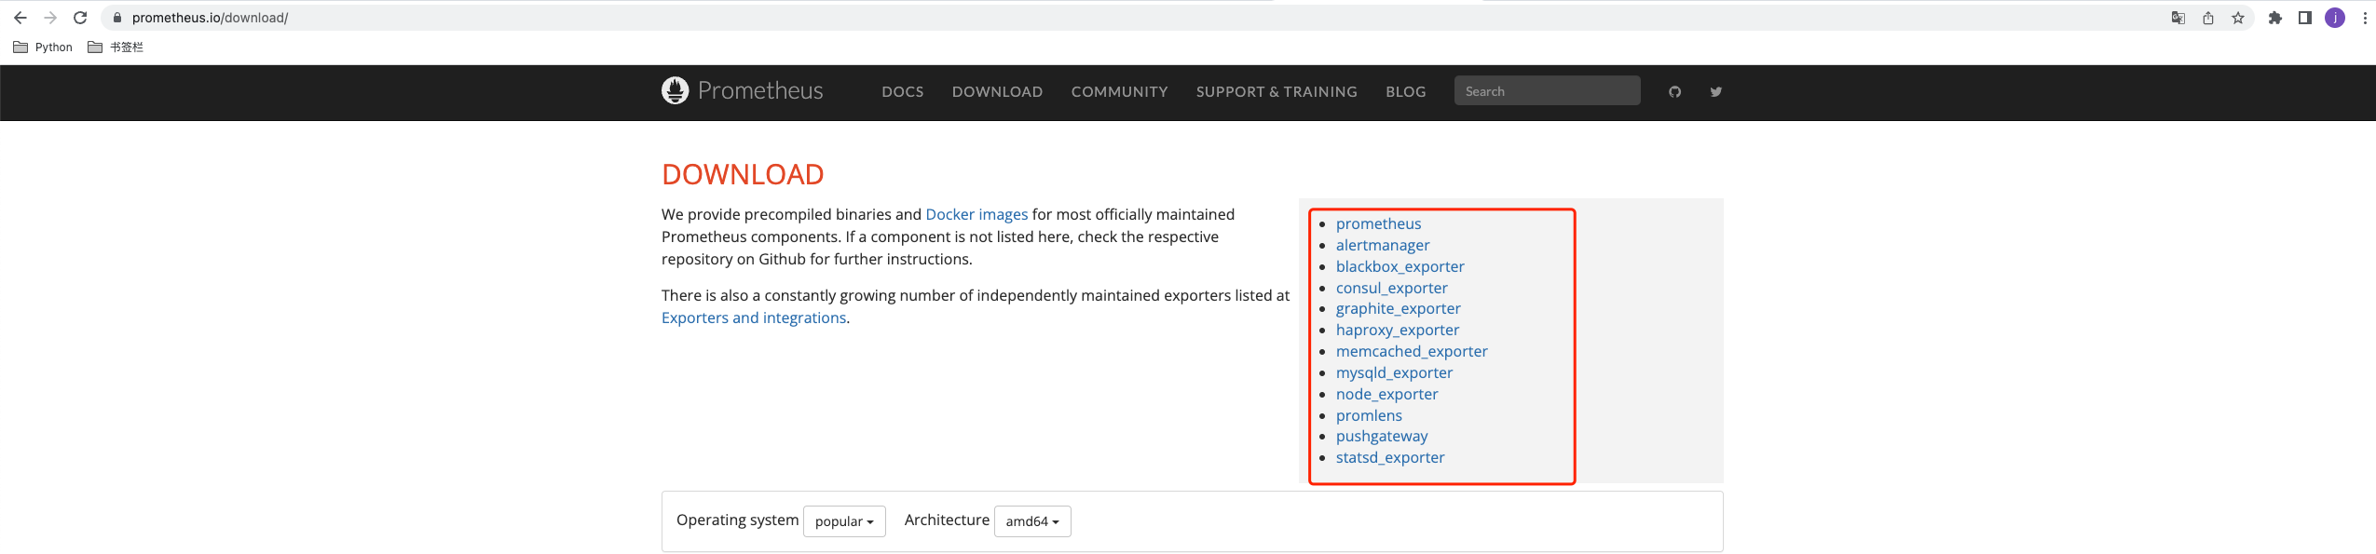Open the GitHub icon in navbar

(1675, 91)
